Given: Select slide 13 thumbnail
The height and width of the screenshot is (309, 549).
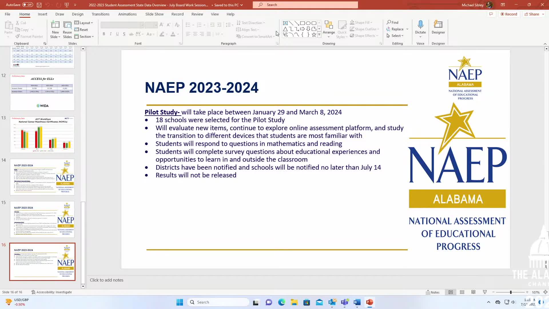Looking at the screenshot, I should point(42,134).
